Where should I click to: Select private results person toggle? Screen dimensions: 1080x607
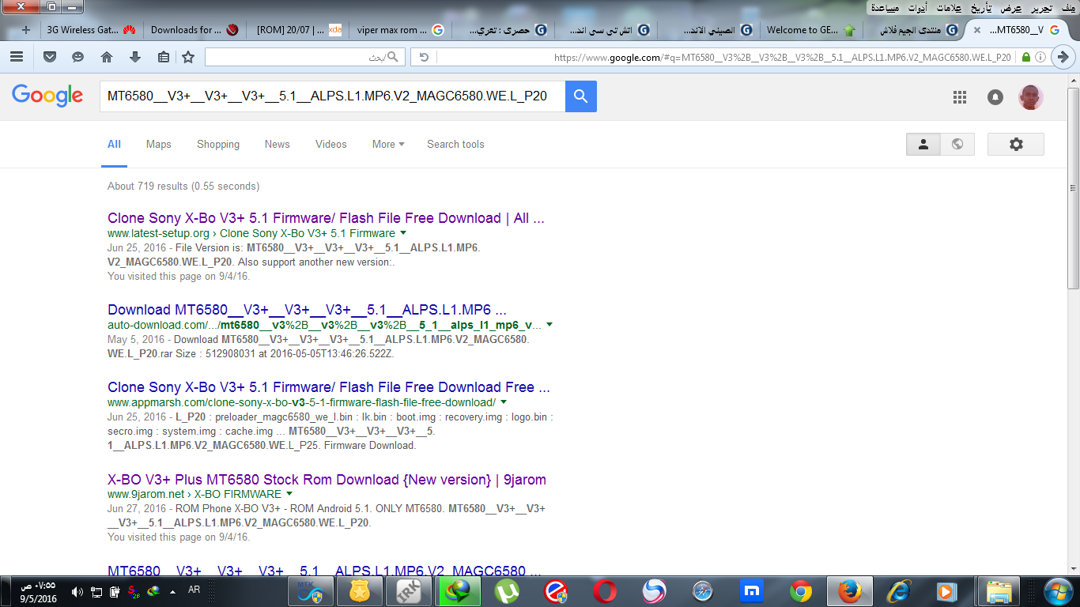(x=923, y=144)
